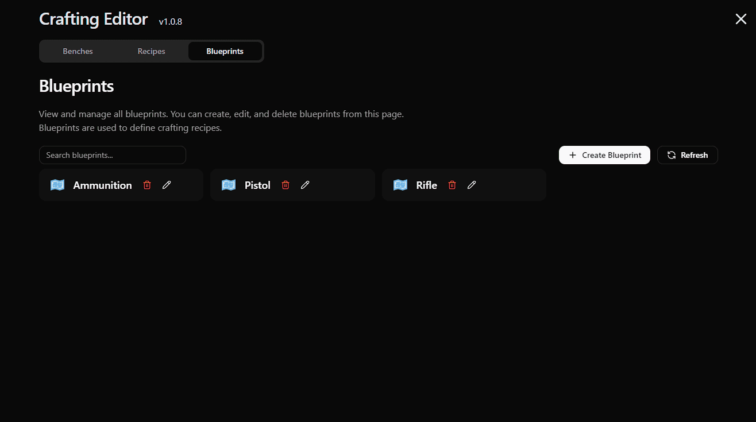Select the Ammunition blueprint card

coord(103,184)
